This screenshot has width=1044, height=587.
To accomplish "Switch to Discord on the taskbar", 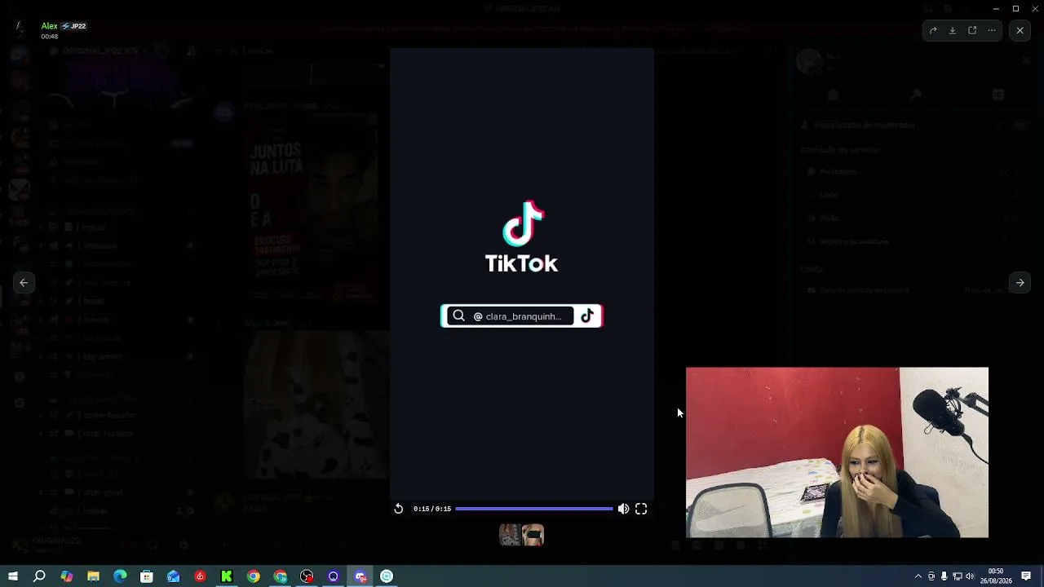I will [x=361, y=576].
